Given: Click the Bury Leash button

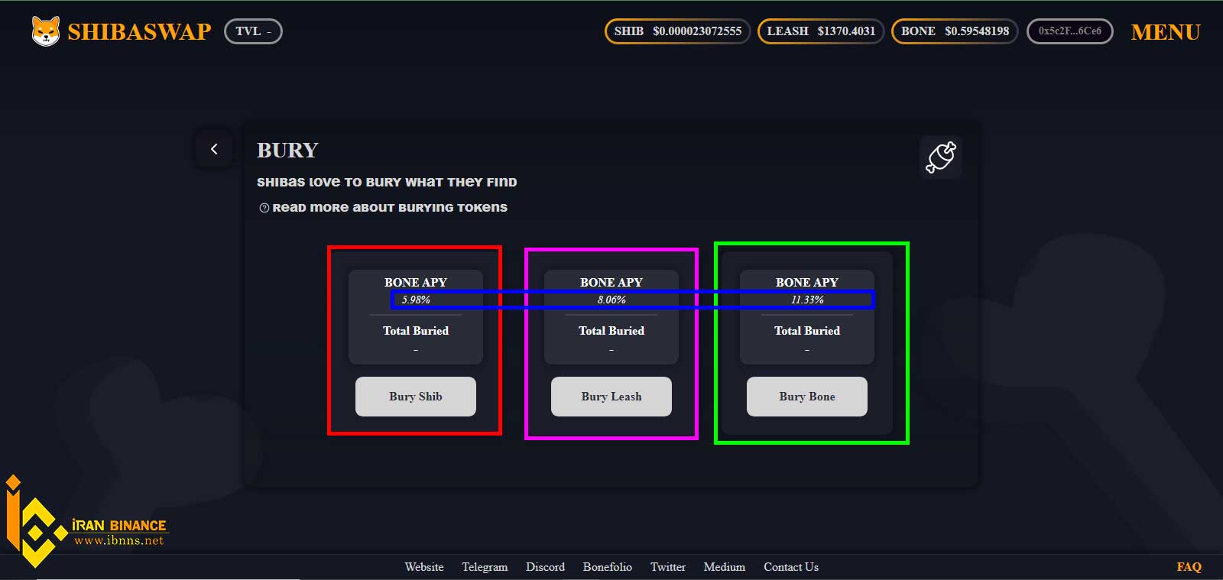Looking at the screenshot, I should point(611,397).
